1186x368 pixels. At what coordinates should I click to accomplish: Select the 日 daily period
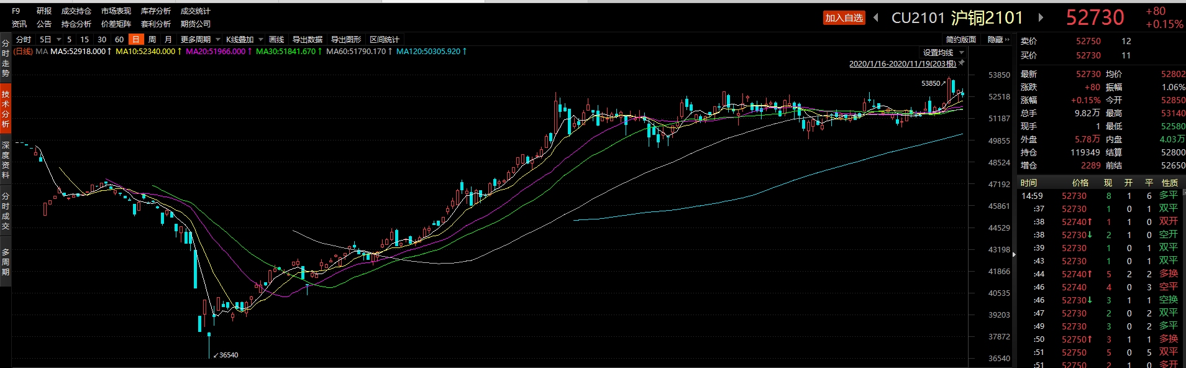(x=135, y=39)
